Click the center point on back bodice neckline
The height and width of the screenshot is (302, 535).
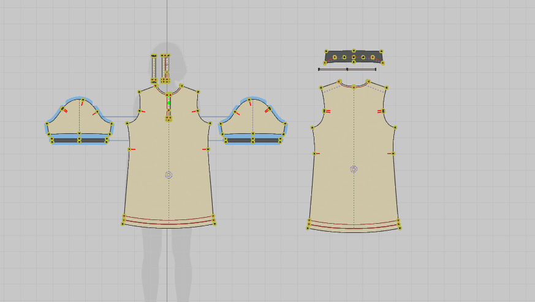coord(354,87)
